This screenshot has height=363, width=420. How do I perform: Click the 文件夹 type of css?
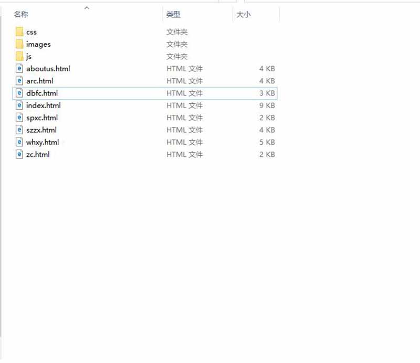coord(177,32)
